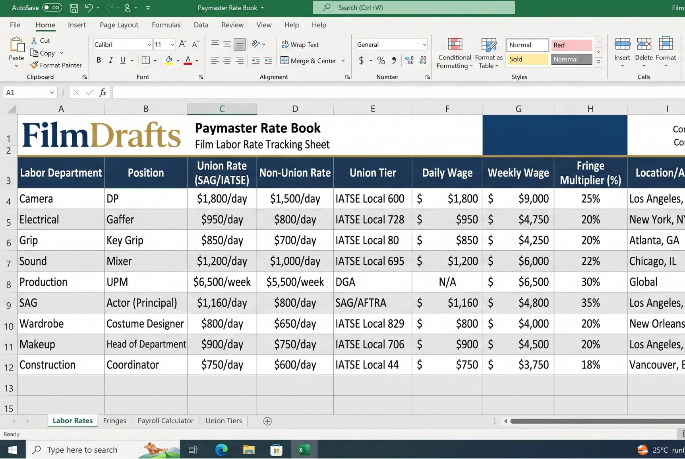Click the Align Left icon
This screenshot has height=459, width=685.
click(215, 60)
